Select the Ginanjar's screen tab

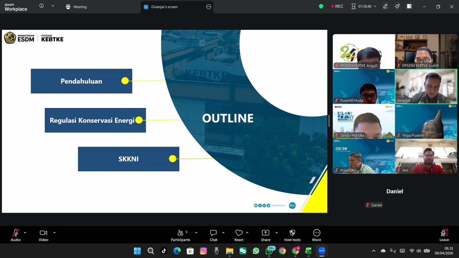click(x=164, y=7)
